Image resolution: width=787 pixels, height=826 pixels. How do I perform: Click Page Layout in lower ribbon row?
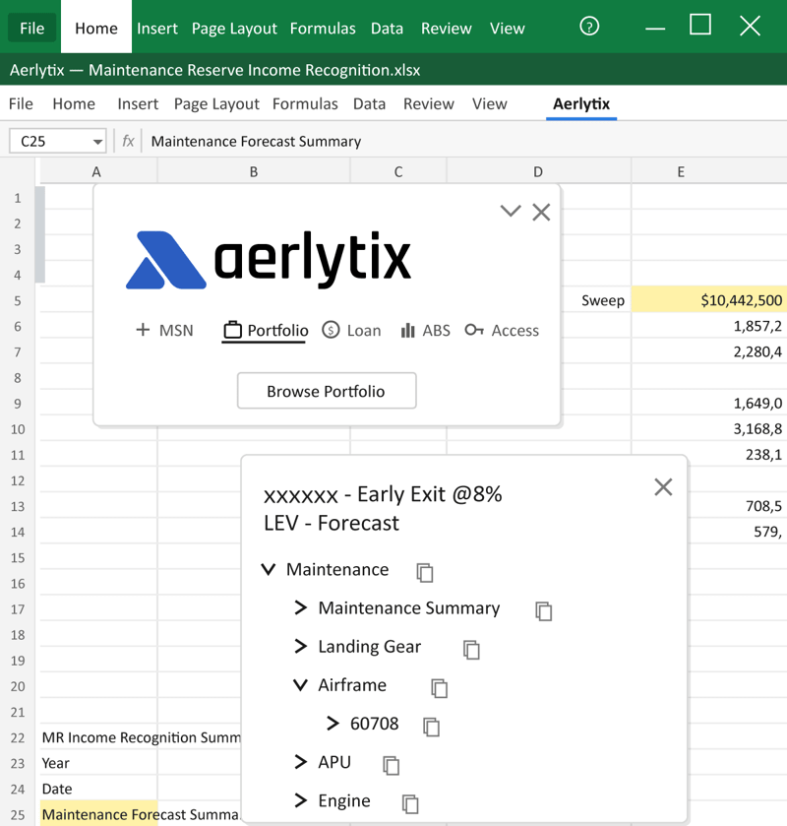pos(216,104)
